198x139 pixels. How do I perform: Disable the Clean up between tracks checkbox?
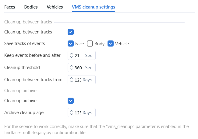click(71, 32)
